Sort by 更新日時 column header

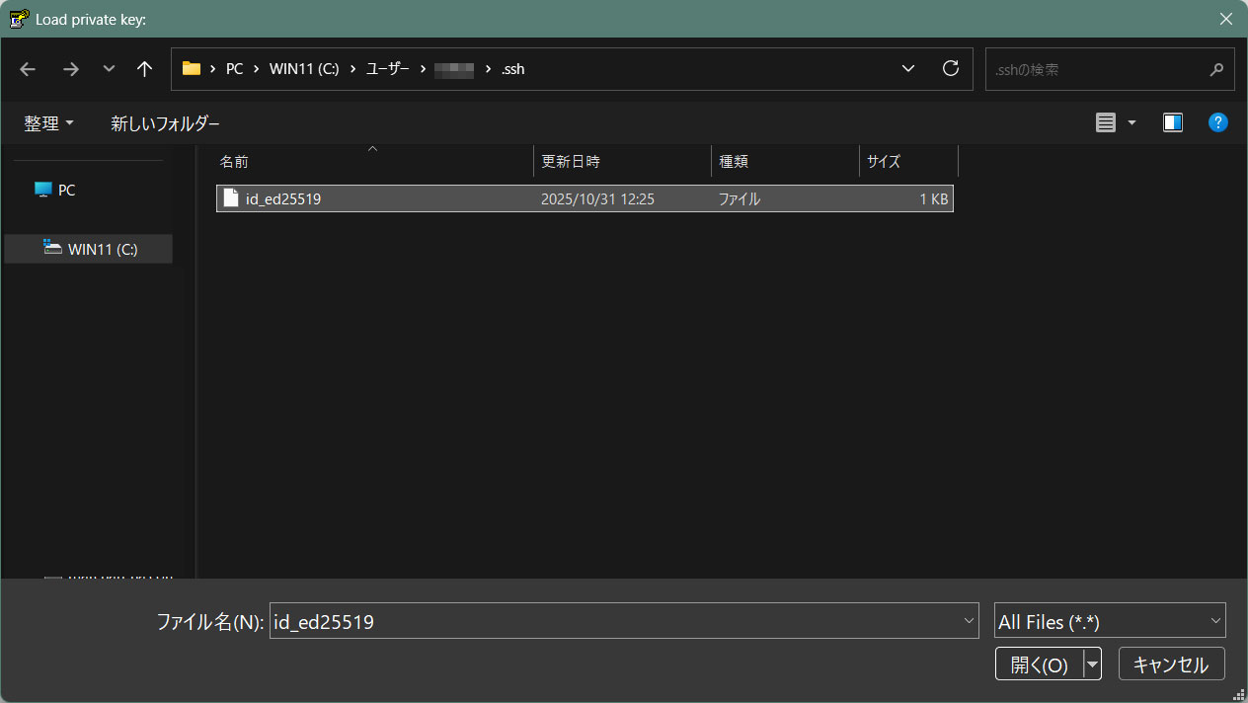pyautogui.click(x=571, y=162)
